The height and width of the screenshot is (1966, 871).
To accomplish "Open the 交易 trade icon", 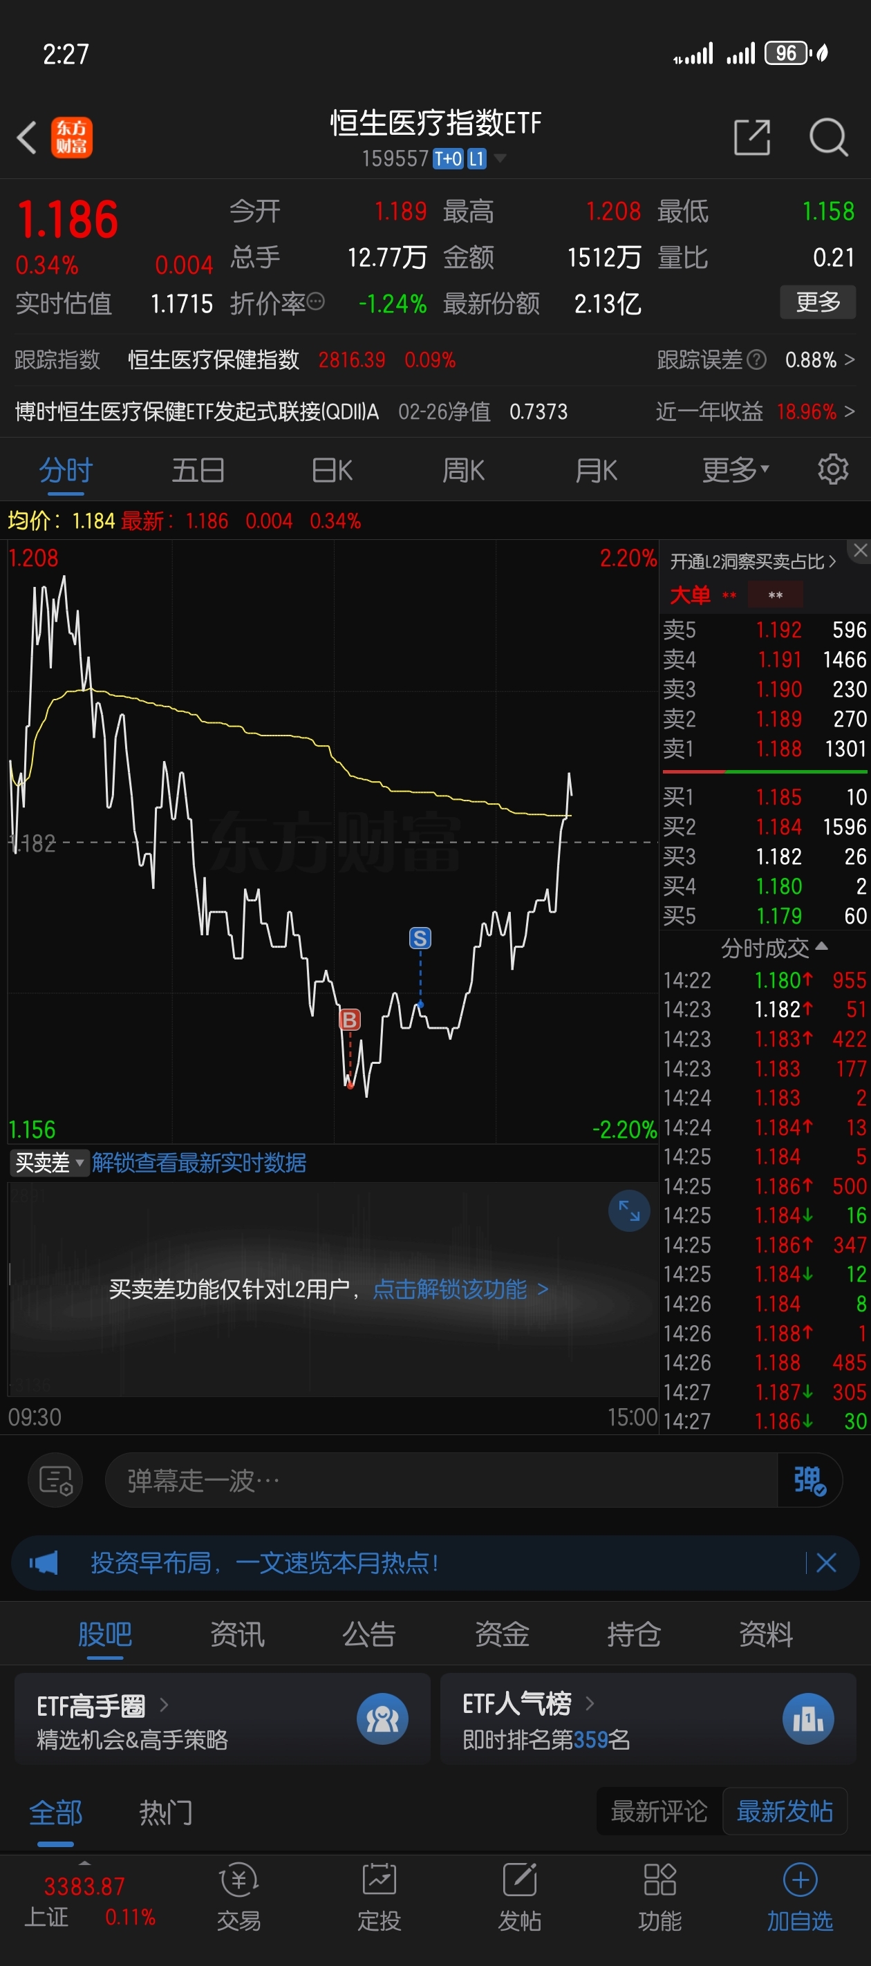I will click(x=239, y=1898).
